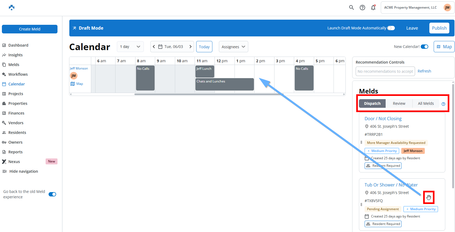Click the calendar horizontal scrollbar
The height and width of the screenshot is (232, 455).
208,94
